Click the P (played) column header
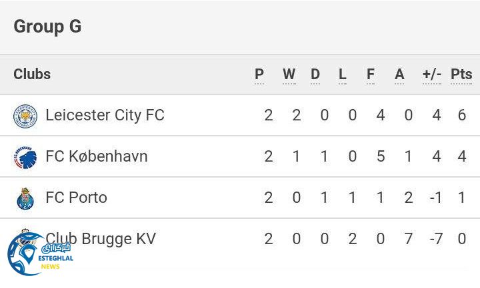Image resolution: width=480 pixels, height=288 pixels. [259, 74]
